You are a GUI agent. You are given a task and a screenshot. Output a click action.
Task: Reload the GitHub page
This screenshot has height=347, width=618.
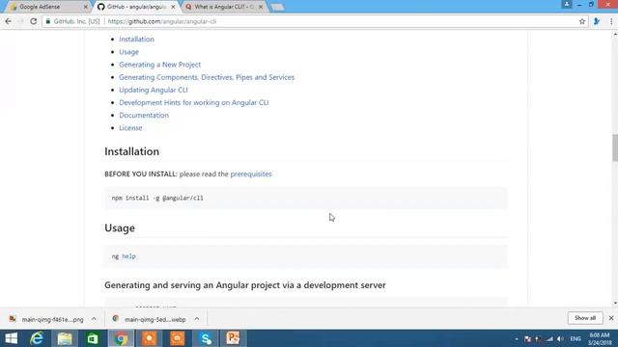(x=34, y=21)
